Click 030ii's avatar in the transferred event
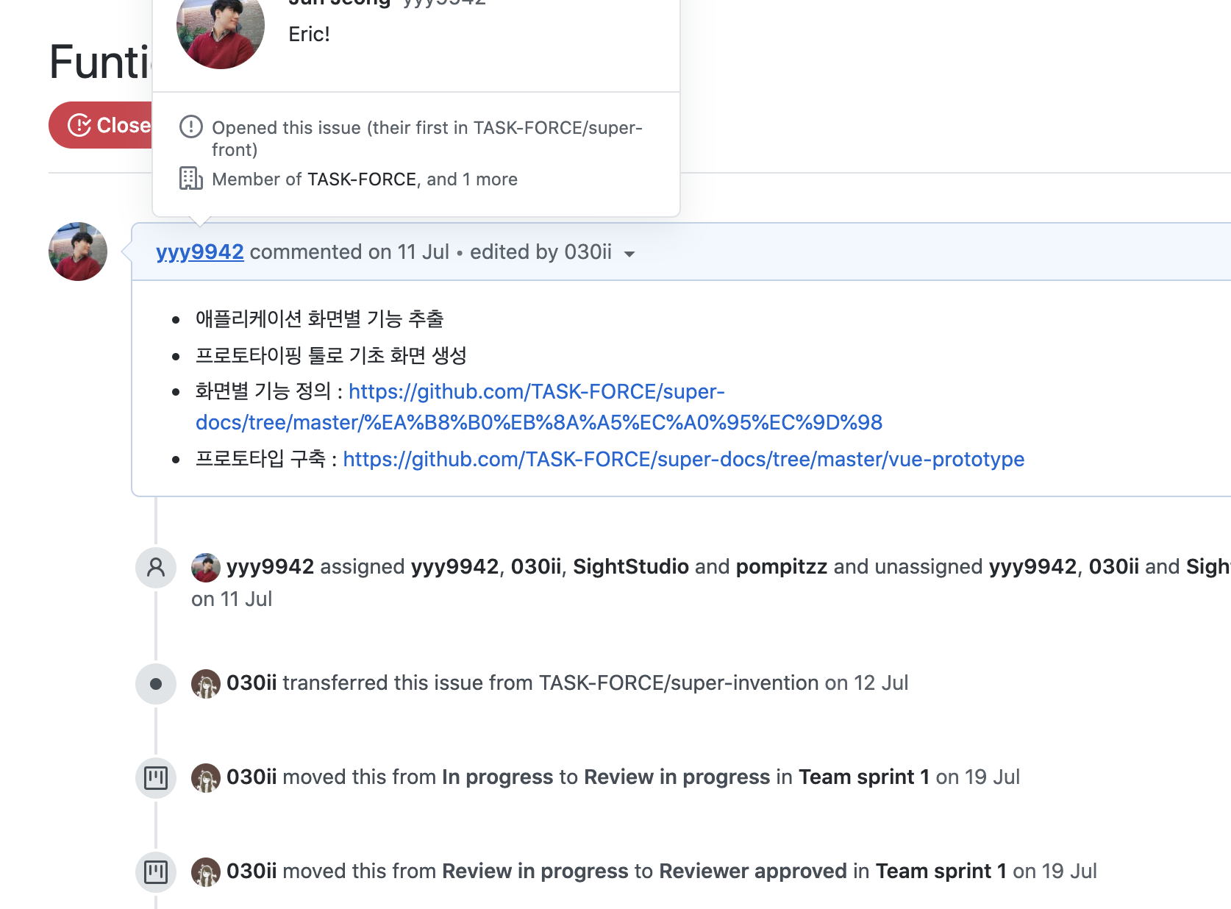 pos(206,683)
